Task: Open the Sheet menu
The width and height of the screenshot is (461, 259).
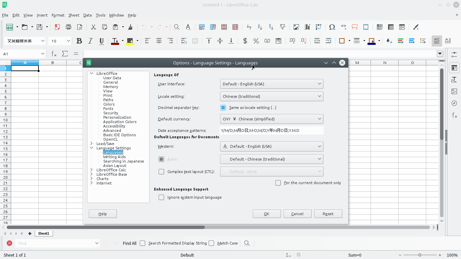Action: coord(74,15)
